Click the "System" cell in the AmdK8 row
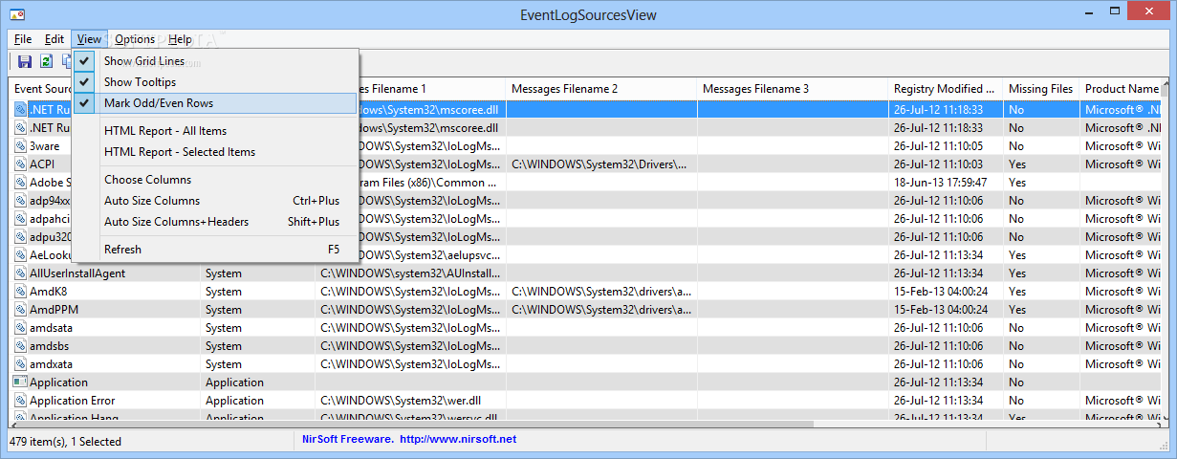Viewport: 1177px width, 459px height. [224, 292]
